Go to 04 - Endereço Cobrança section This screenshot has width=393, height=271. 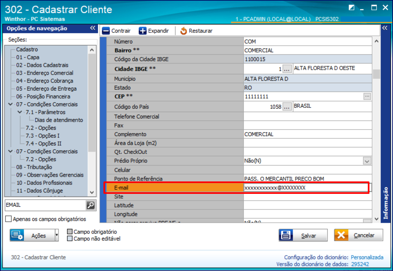click(45, 81)
